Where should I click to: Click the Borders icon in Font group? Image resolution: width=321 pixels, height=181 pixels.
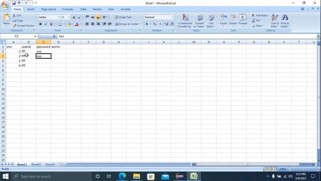click(60, 24)
